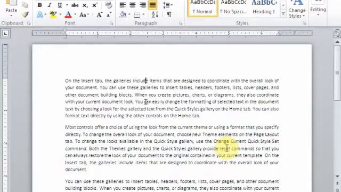Click the Borders icon
Image resolution: width=341 pixels, height=192 pixels.
137,15
